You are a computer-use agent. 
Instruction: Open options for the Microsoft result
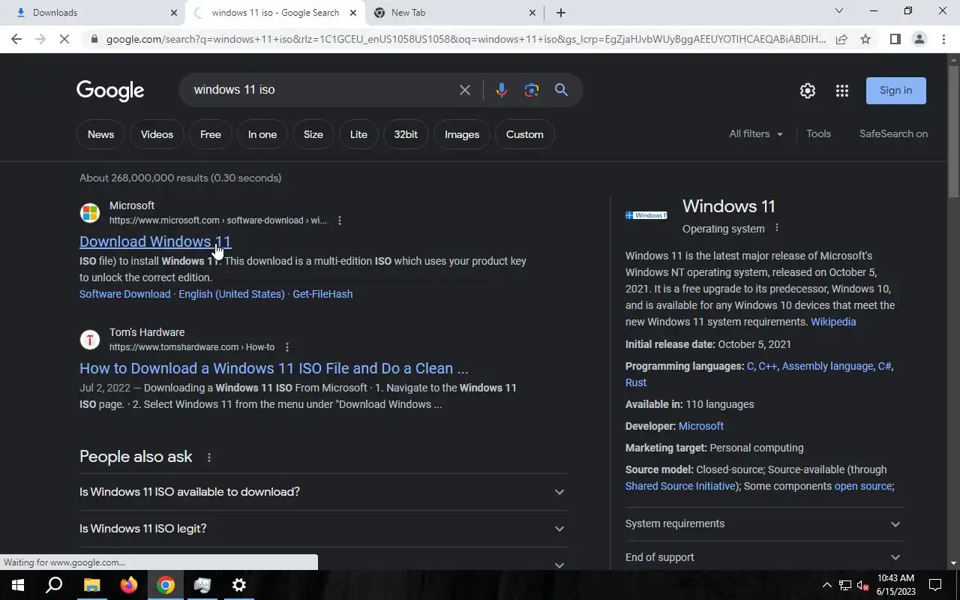click(x=340, y=220)
